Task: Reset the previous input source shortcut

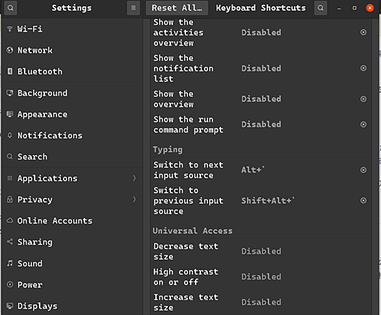Action: point(363,200)
